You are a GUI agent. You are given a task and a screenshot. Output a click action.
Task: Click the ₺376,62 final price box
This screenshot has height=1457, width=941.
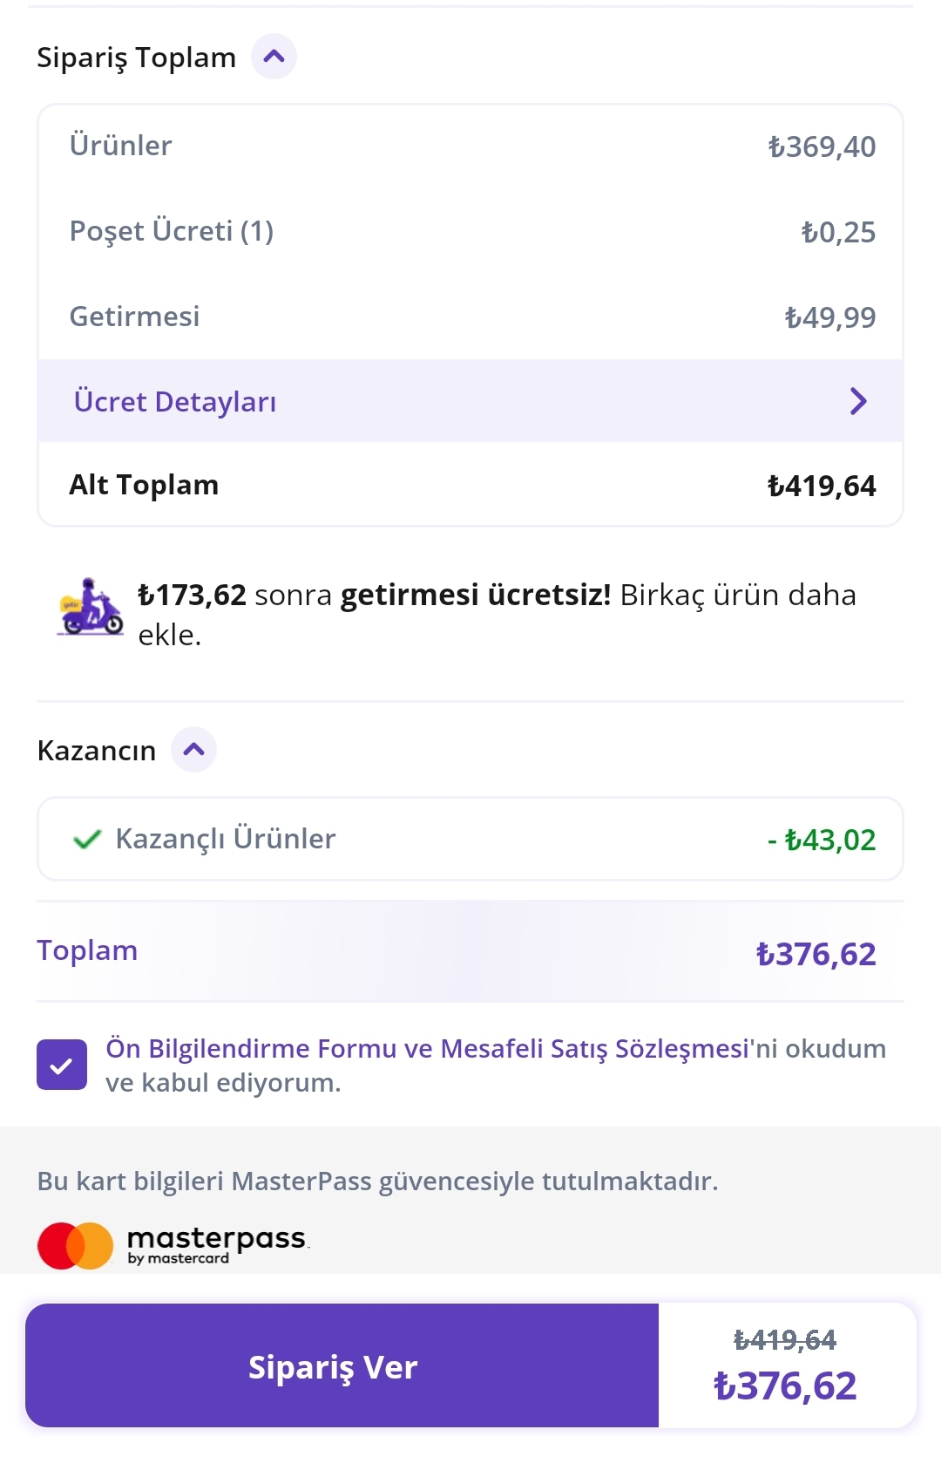coord(787,1365)
